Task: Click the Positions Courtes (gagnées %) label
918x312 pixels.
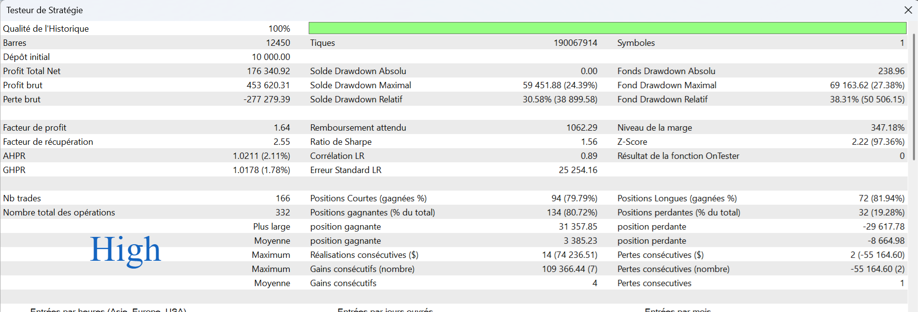Action: (368, 198)
